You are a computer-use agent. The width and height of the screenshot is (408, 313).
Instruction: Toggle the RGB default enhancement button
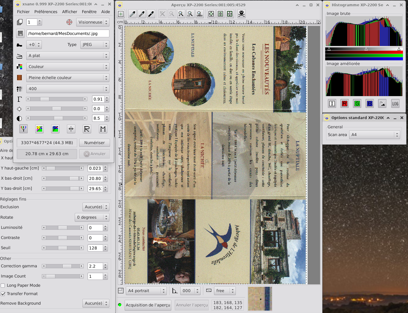(x=23, y=129)
